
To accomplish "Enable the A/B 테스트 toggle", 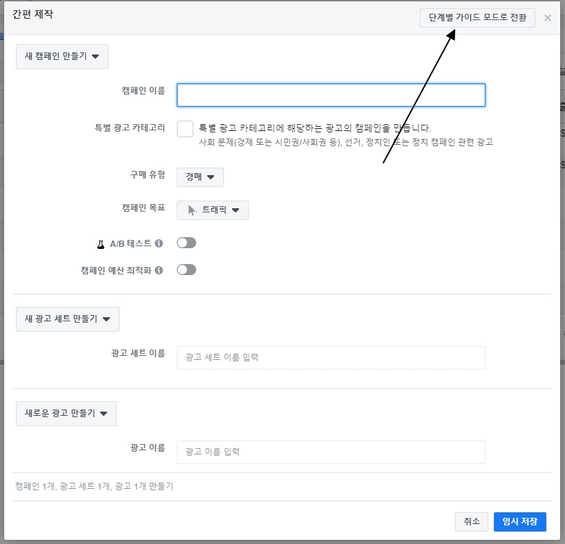I will 185,242.
